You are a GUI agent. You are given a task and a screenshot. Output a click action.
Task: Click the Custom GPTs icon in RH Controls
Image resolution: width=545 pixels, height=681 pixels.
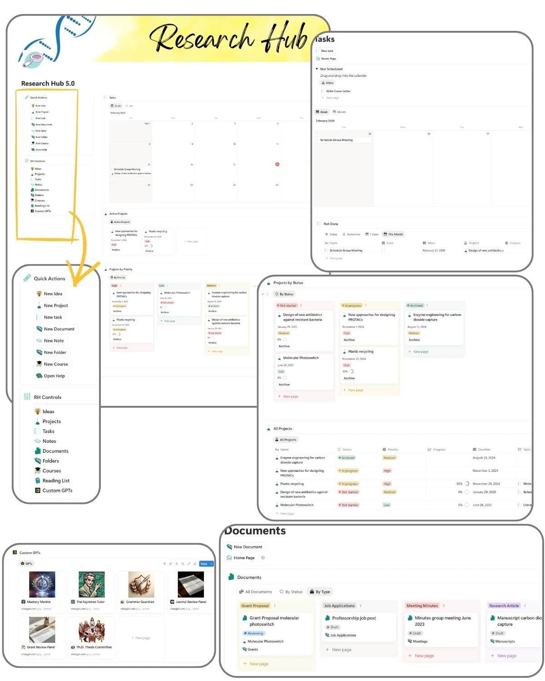(x=37, y=490)
